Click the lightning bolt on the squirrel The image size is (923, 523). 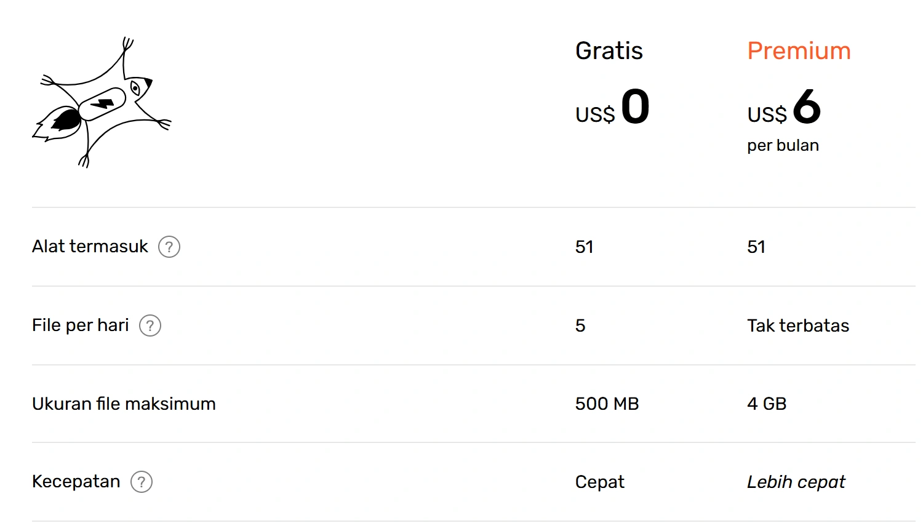103,103
